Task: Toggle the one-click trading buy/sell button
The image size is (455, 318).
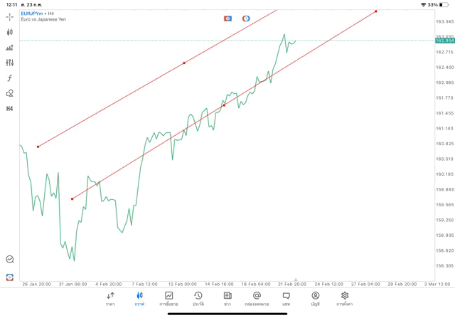Action: (x=227, y=18)
